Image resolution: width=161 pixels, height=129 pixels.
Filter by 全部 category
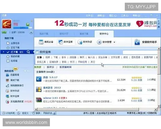(x=39, y=57)
